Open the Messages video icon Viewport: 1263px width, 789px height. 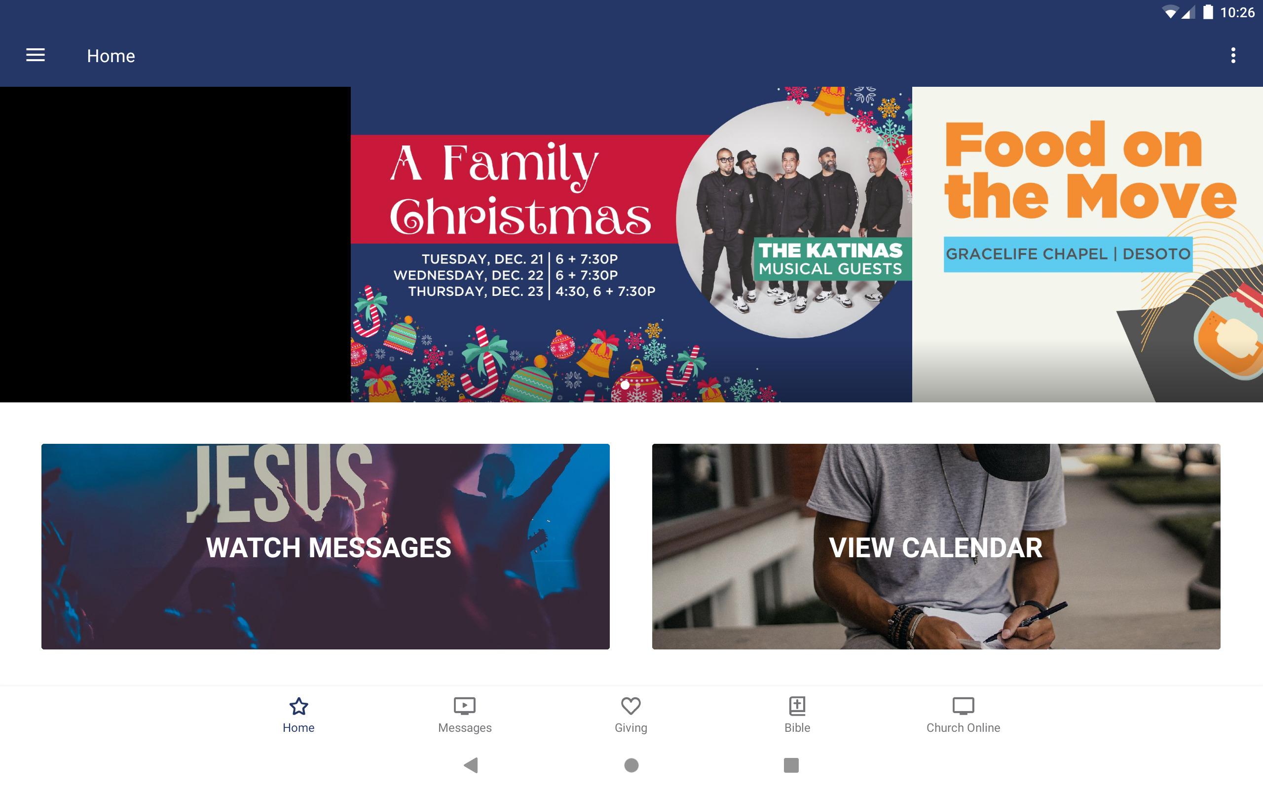pyautogui.click(x=464, y=706)
